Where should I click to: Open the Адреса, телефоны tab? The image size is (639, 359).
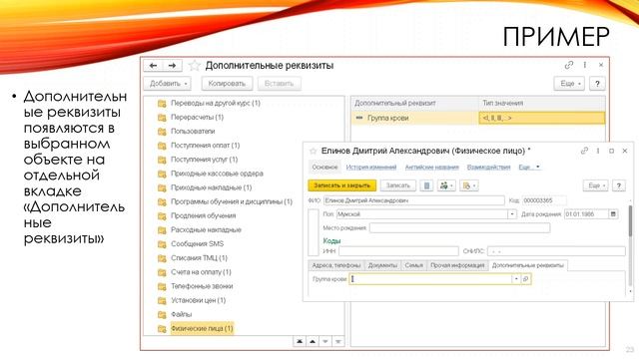336,265
